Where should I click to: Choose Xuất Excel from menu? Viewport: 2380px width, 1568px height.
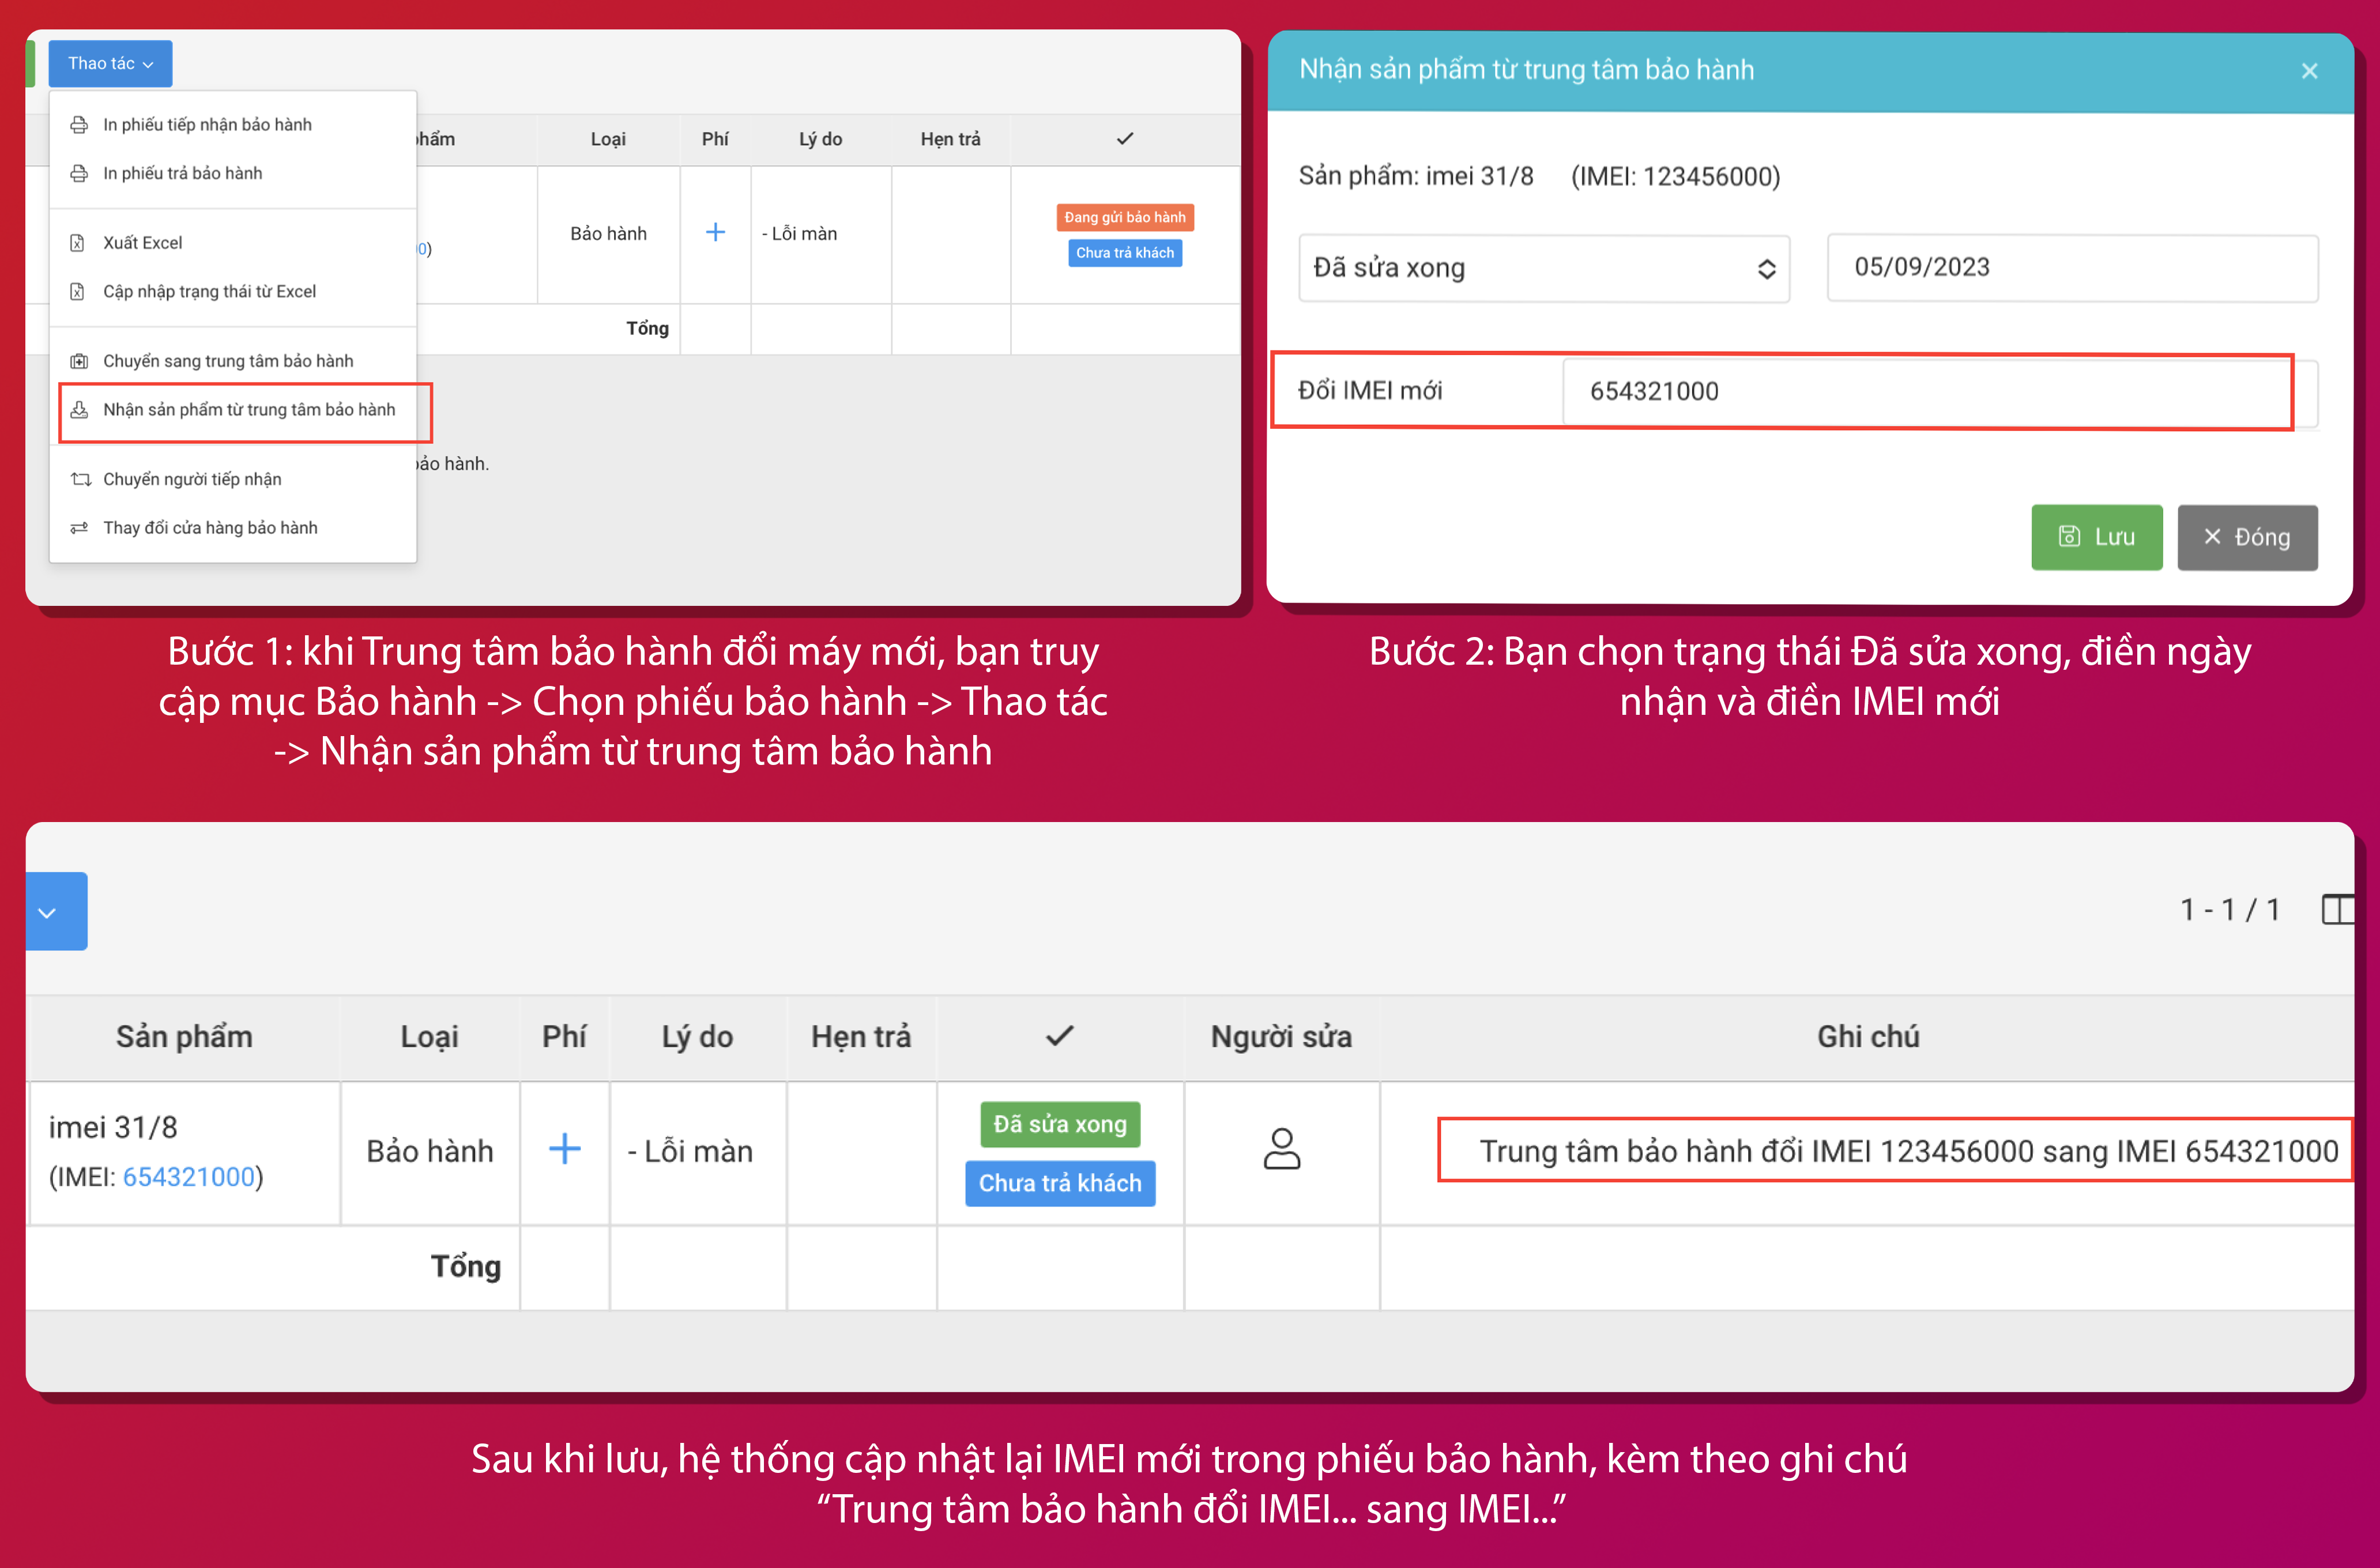142,243
